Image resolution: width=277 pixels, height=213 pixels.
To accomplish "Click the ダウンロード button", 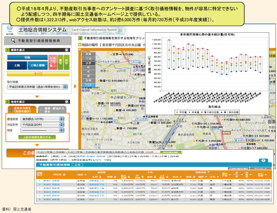I will pos(260,169).
